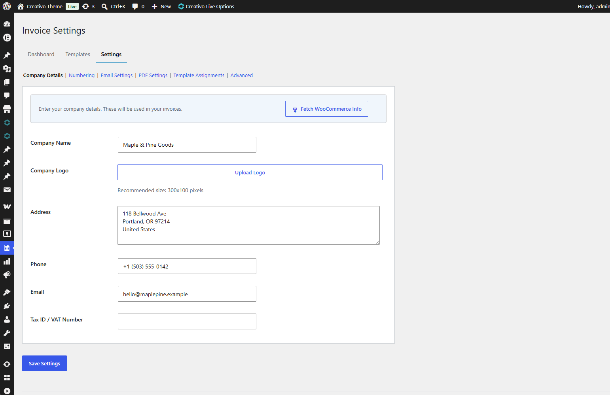Visit the Creativo Theme site home
The image size is (610, 395).
click(40, 6)
